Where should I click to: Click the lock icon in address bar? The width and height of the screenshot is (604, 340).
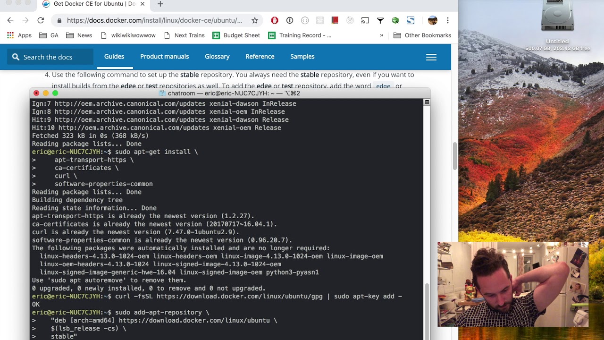pos(59,20)
